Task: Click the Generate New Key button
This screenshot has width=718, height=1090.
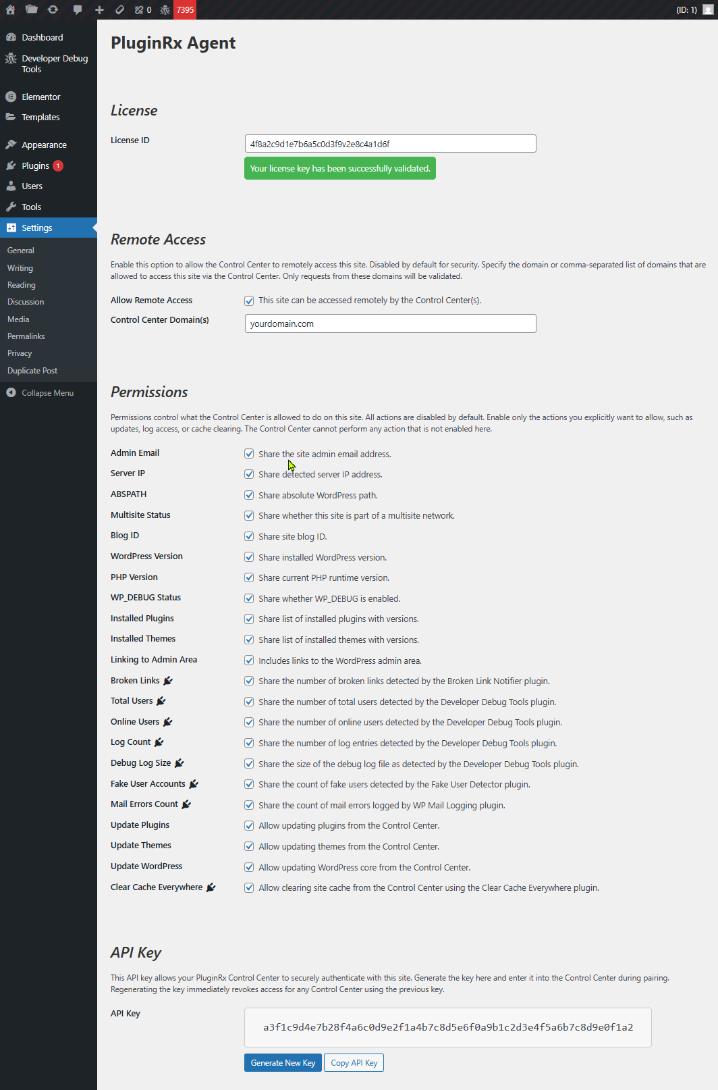Action: click(x=283, y=1063)
